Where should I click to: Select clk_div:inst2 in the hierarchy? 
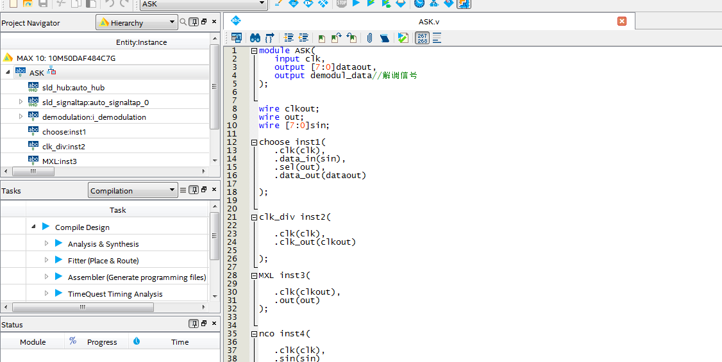[63, 146]
